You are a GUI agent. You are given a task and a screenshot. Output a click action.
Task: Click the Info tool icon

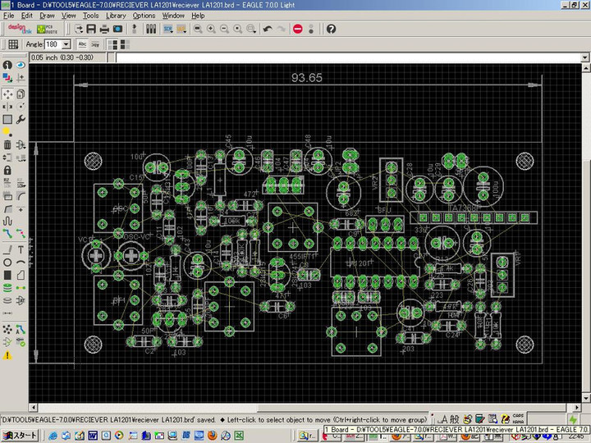pos(7,65)
